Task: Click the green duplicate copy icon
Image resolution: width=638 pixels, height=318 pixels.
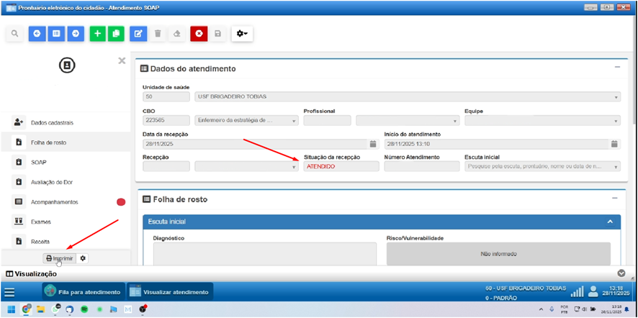Action: pyautogui.click(x=115, y=34)
